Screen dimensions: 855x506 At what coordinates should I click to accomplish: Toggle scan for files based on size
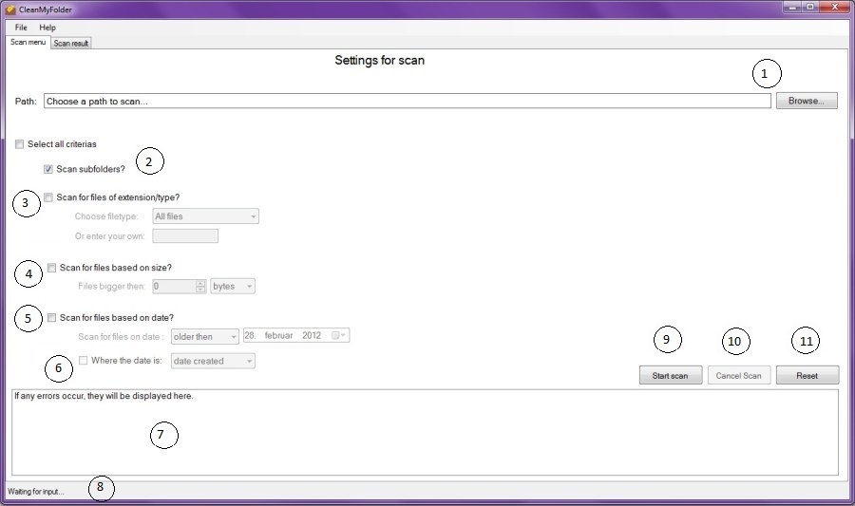click(52, 268)
